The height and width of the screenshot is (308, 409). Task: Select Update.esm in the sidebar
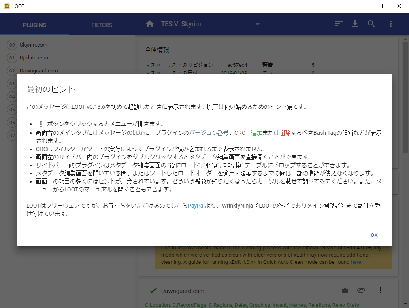(34, 58)
